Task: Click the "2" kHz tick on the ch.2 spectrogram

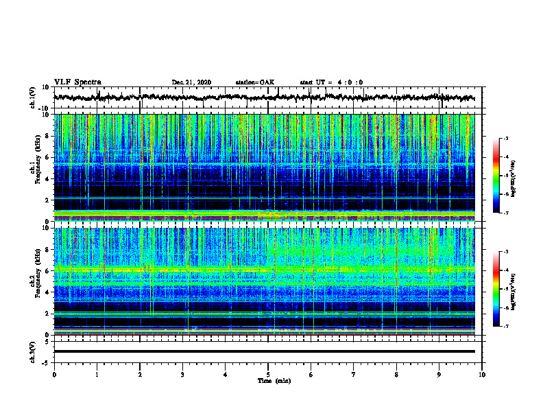Action: 47,314
